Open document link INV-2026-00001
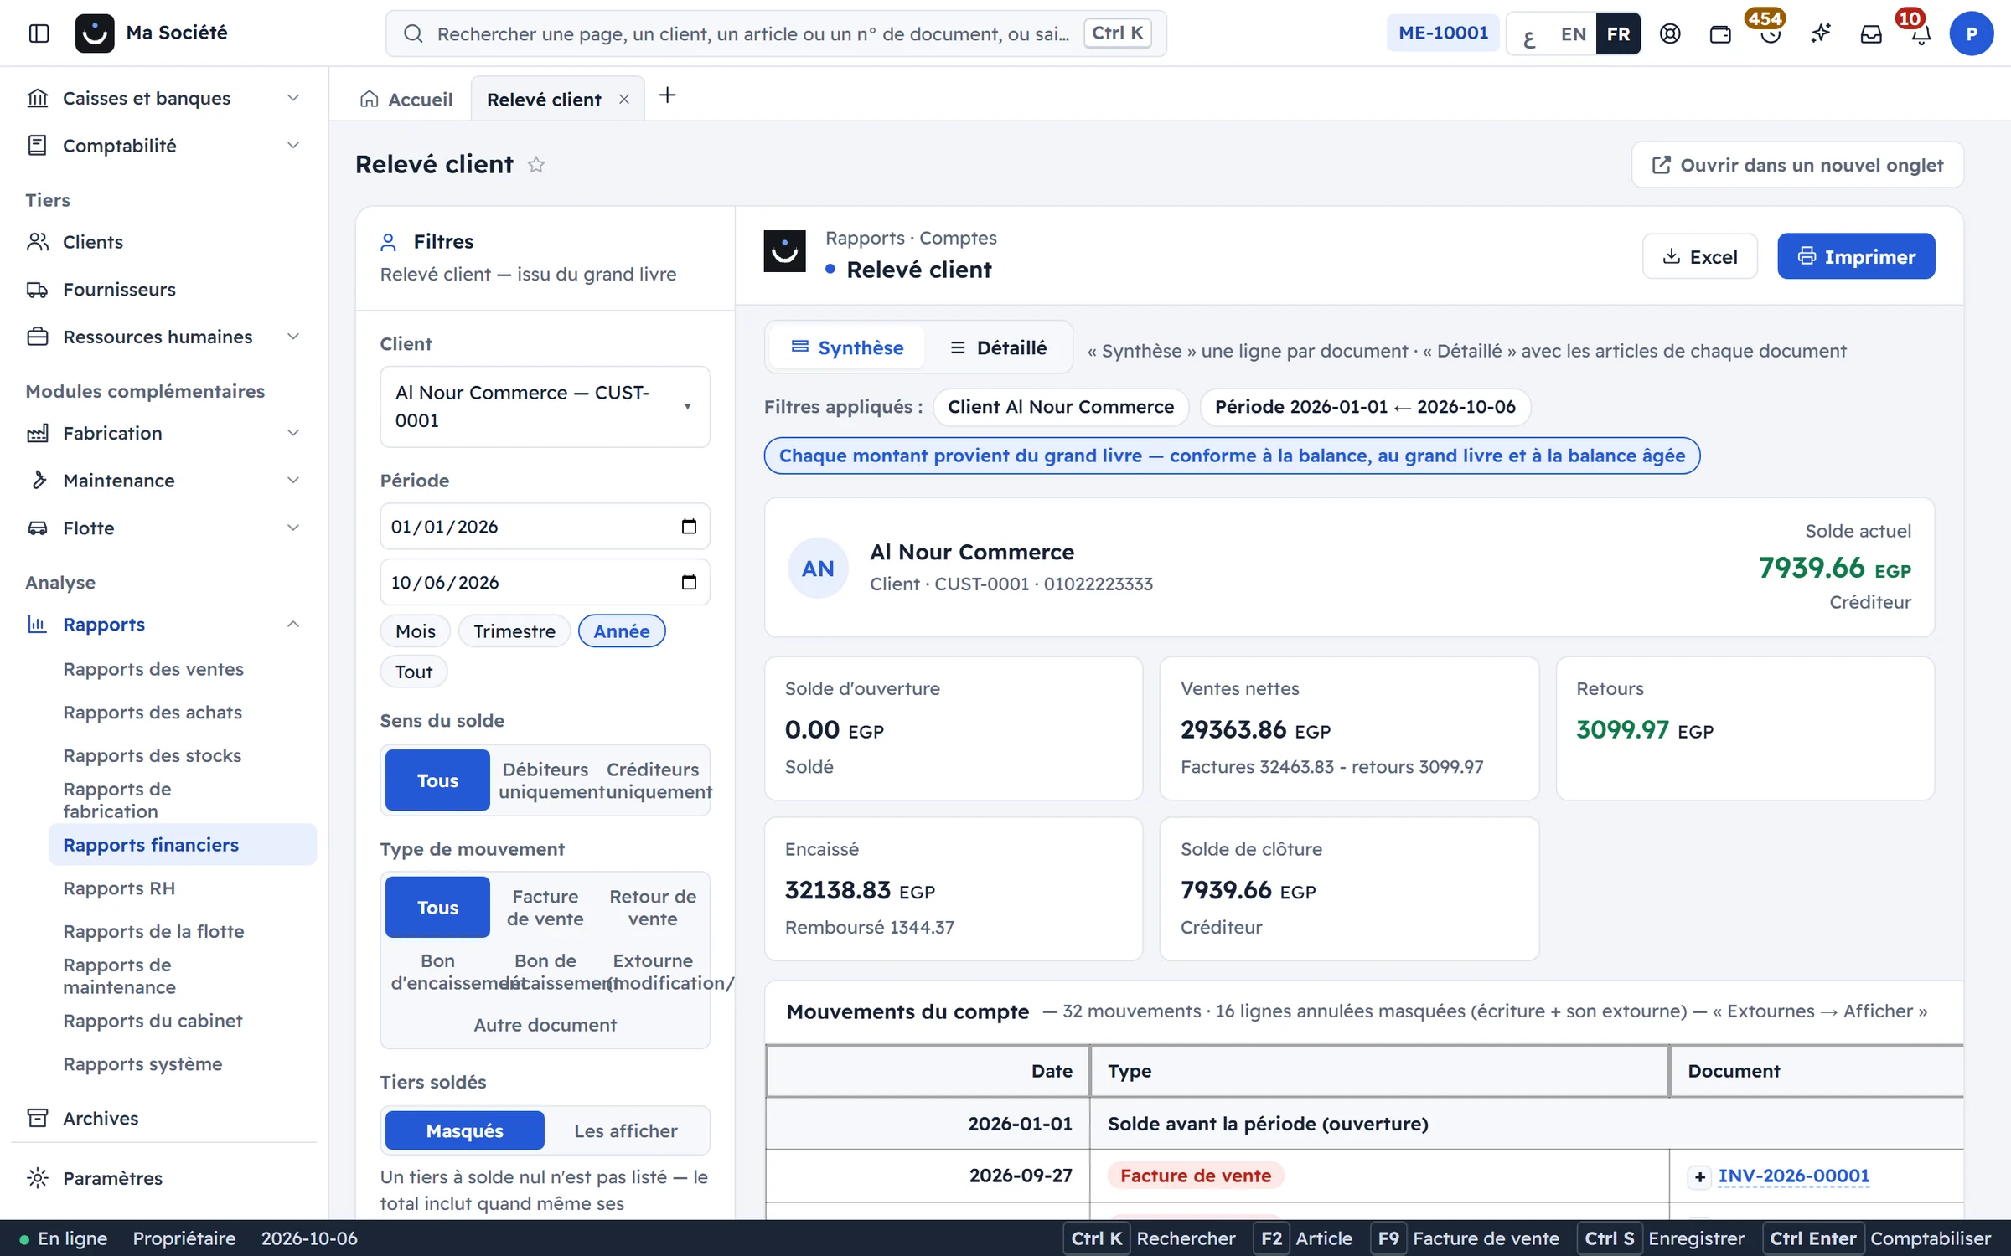The image size is (2011, 1256). click(1794, 1176)
